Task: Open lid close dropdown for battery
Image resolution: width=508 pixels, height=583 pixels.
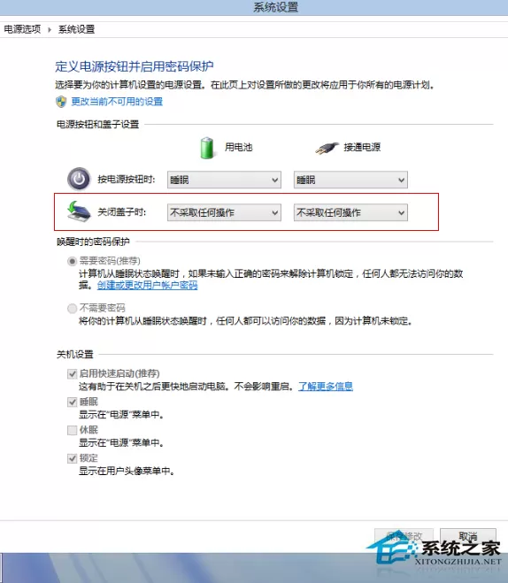Action: coord(224,212)
